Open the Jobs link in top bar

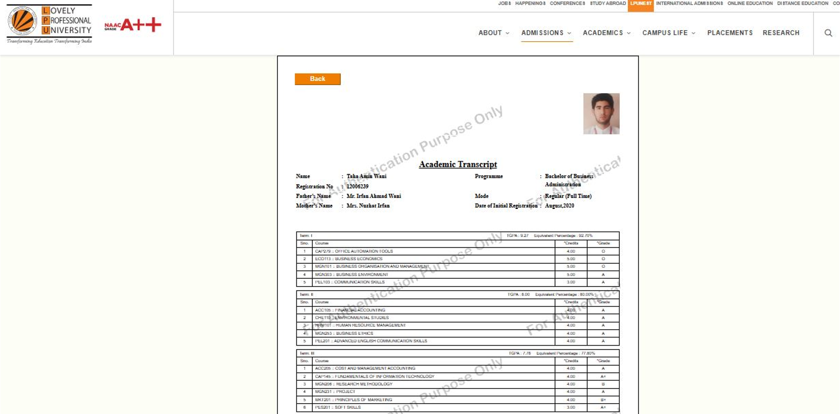click(x=504, y=4)
